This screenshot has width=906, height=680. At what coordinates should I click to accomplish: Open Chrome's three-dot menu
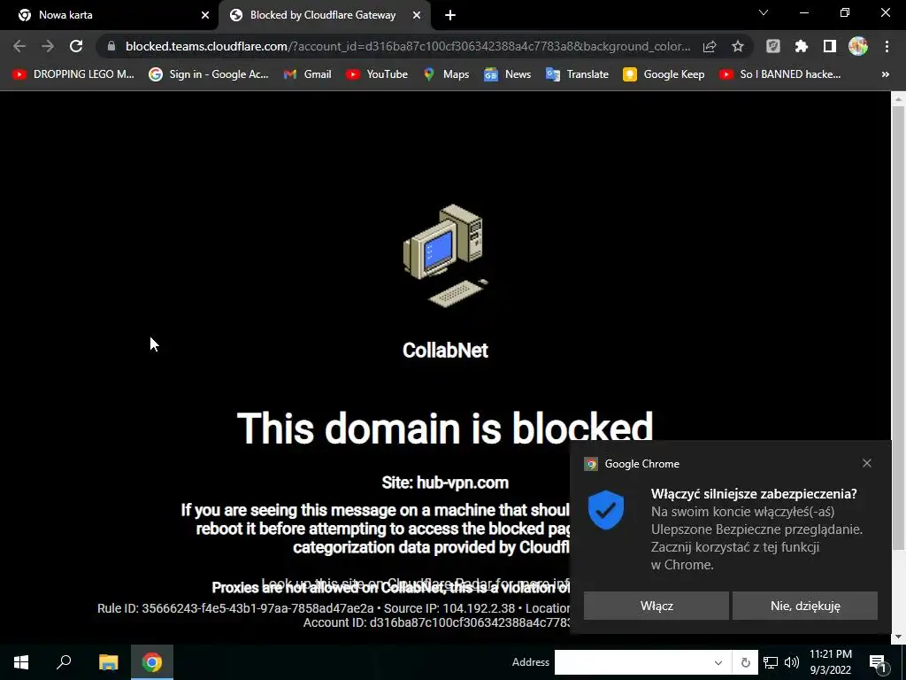tap(887, 46)
